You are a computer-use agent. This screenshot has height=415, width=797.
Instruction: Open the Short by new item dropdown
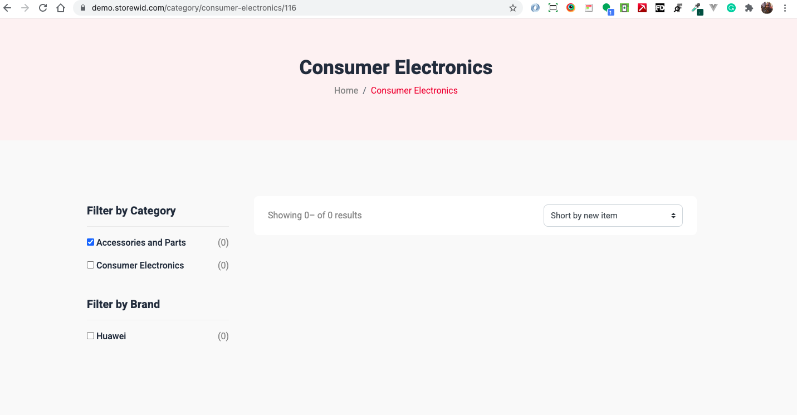[613, 216]
